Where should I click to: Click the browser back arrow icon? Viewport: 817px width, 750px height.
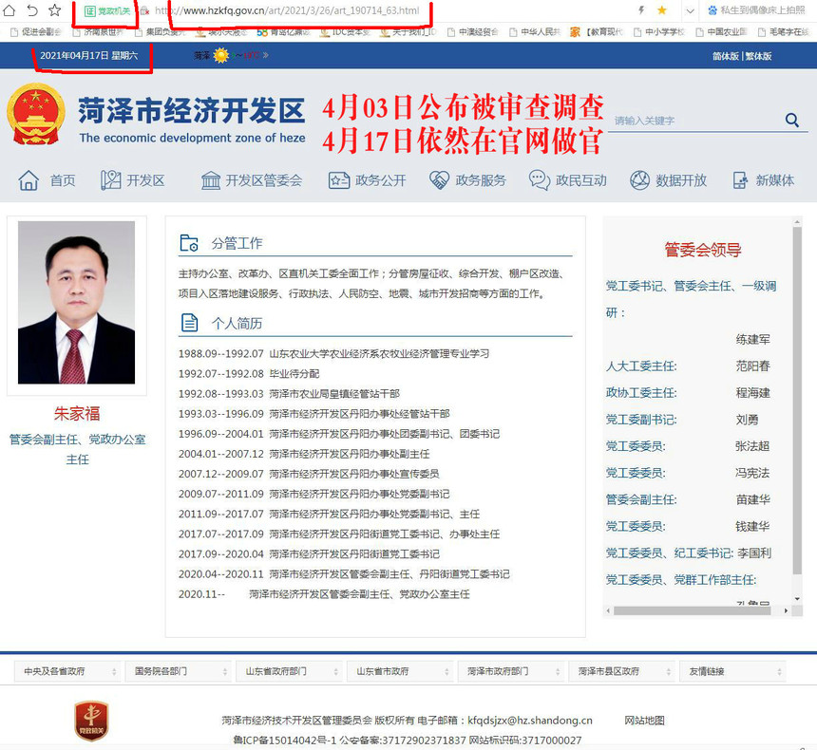pyautogui.click(x=32, y=9)
